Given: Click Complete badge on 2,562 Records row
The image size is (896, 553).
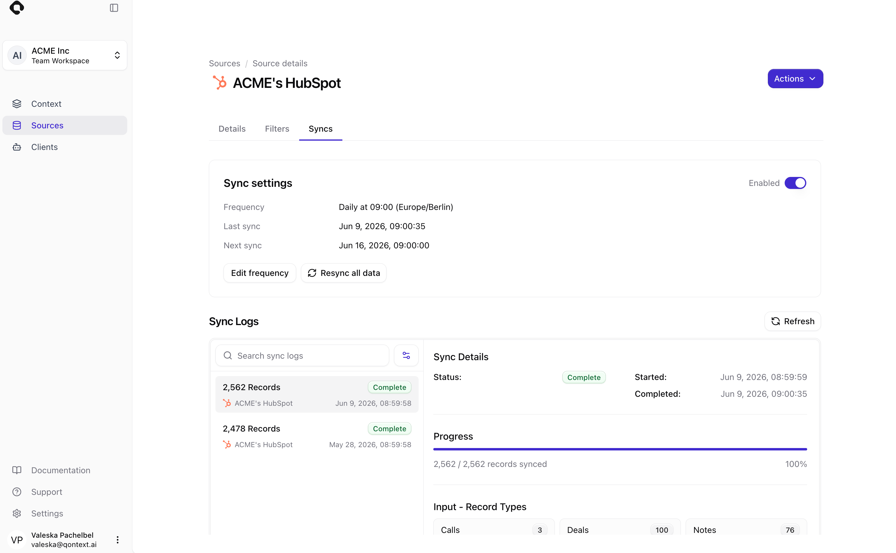Looking at the screenshot, I should point(390,387).
